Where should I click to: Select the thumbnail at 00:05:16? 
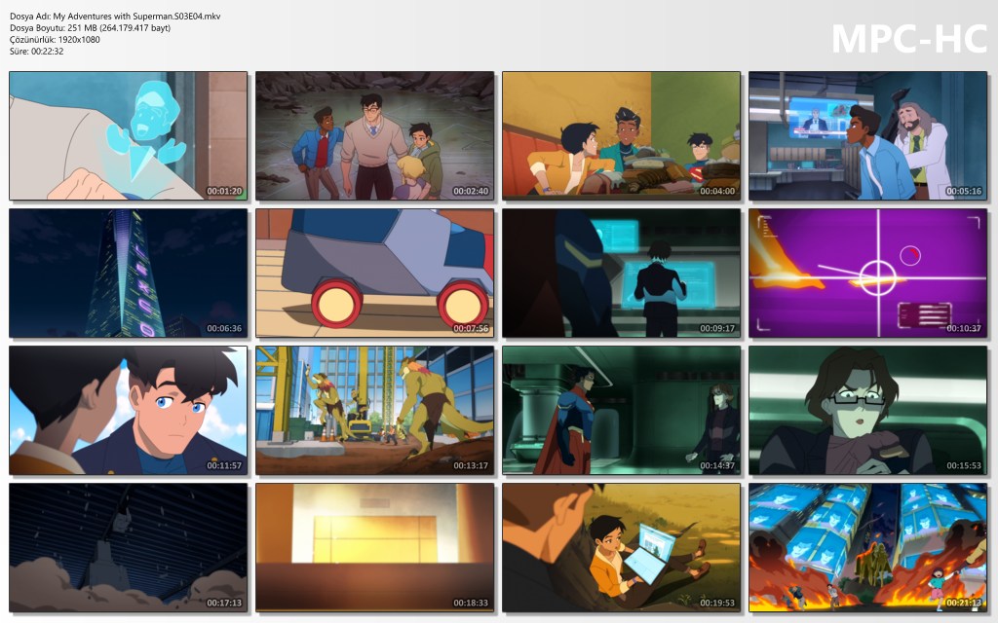coord(868,136)
